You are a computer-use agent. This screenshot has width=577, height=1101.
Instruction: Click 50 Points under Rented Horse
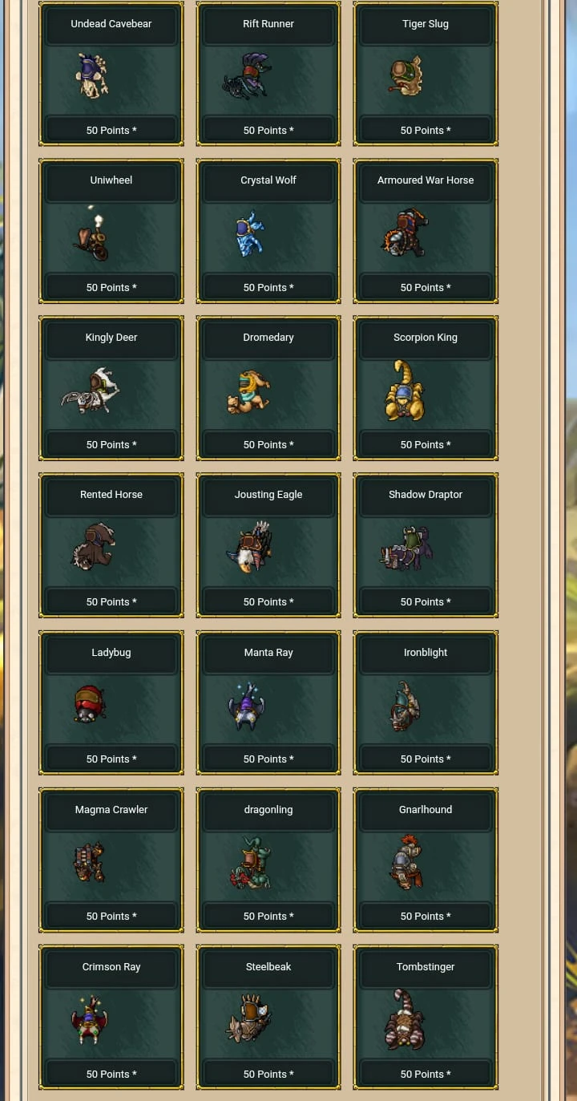(x=111, y=602)
